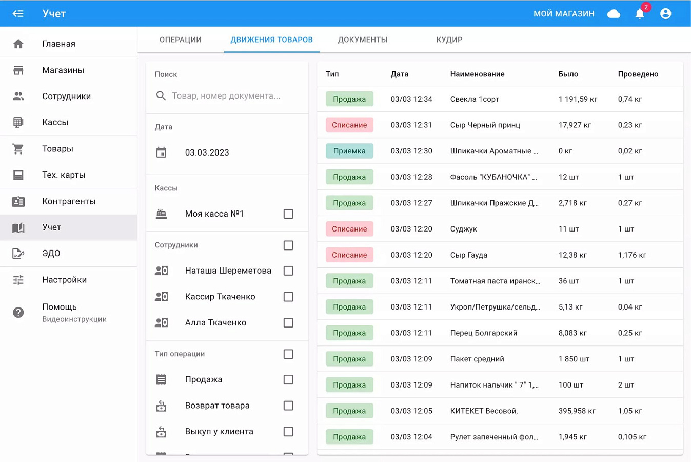691x462 pixels.
Task: Click the Сотрудники people icon
Action: (18, 97)
